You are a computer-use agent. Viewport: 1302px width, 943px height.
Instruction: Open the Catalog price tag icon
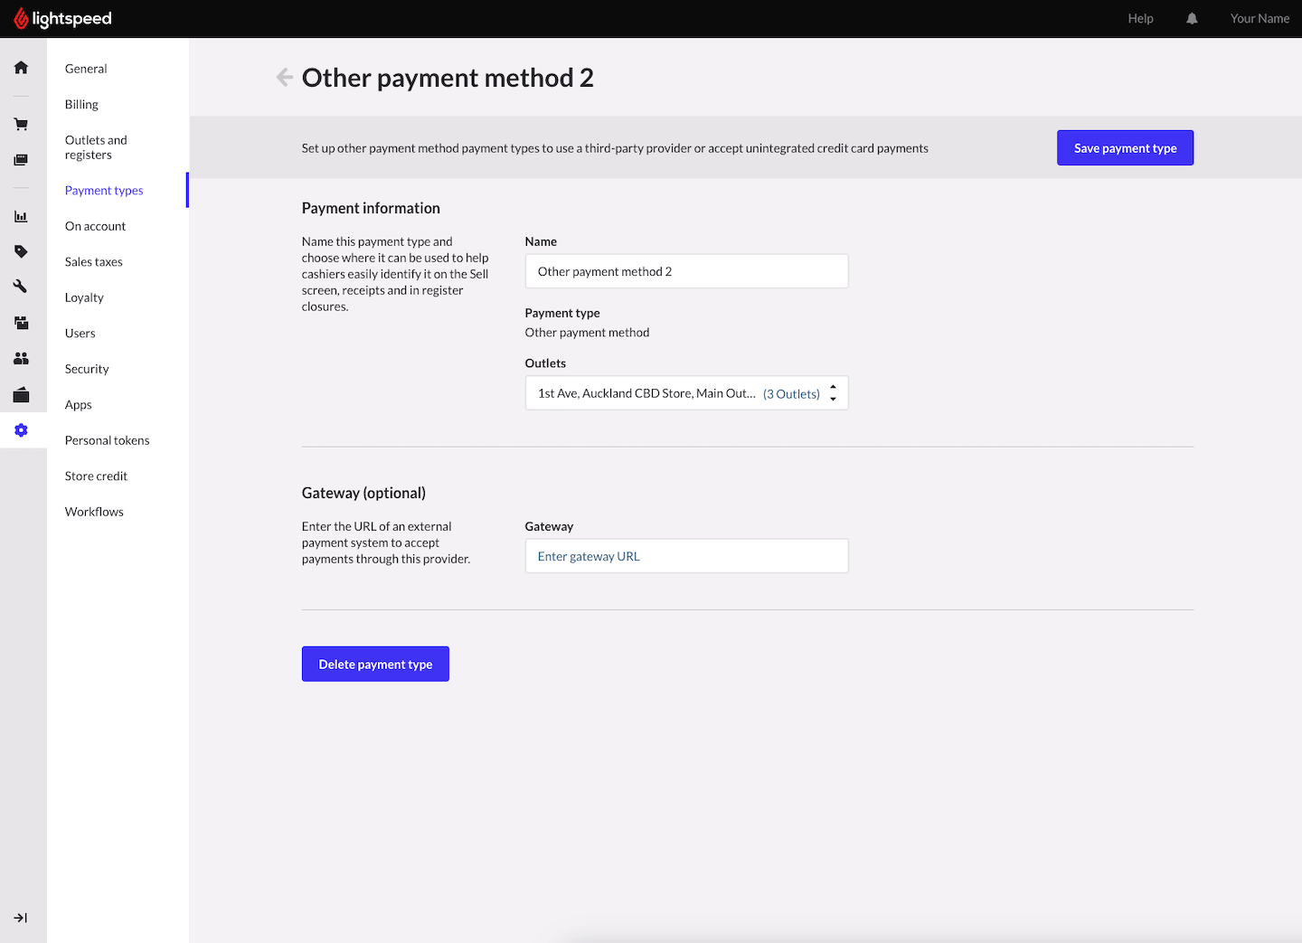[x=21, y=251]
